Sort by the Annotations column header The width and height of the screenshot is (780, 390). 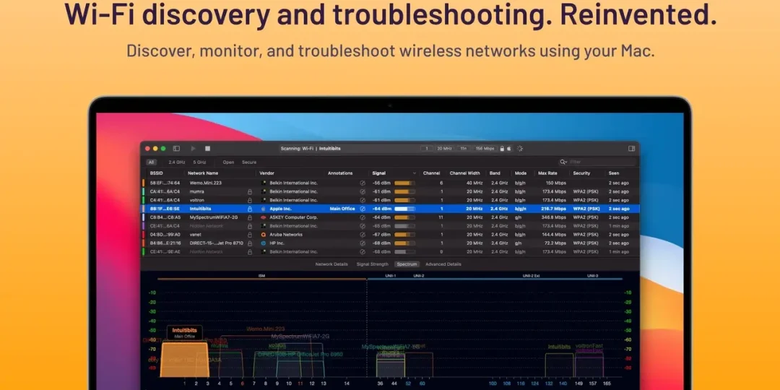point(340,173)
